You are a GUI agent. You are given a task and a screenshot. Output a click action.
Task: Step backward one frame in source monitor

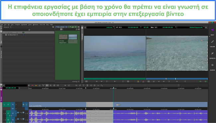pos(97,81)
